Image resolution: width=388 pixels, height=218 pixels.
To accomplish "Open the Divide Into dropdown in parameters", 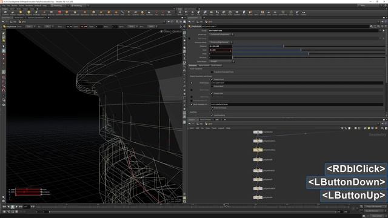I will [x=221, y=35].
